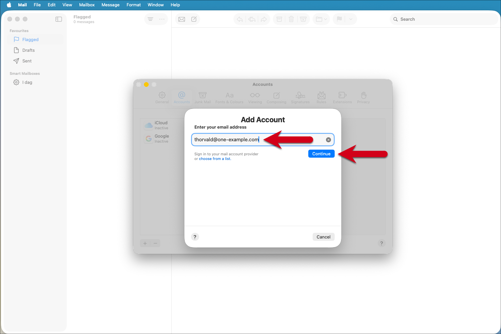Open the Signatures preferences pane

click(x=300, y=97)
